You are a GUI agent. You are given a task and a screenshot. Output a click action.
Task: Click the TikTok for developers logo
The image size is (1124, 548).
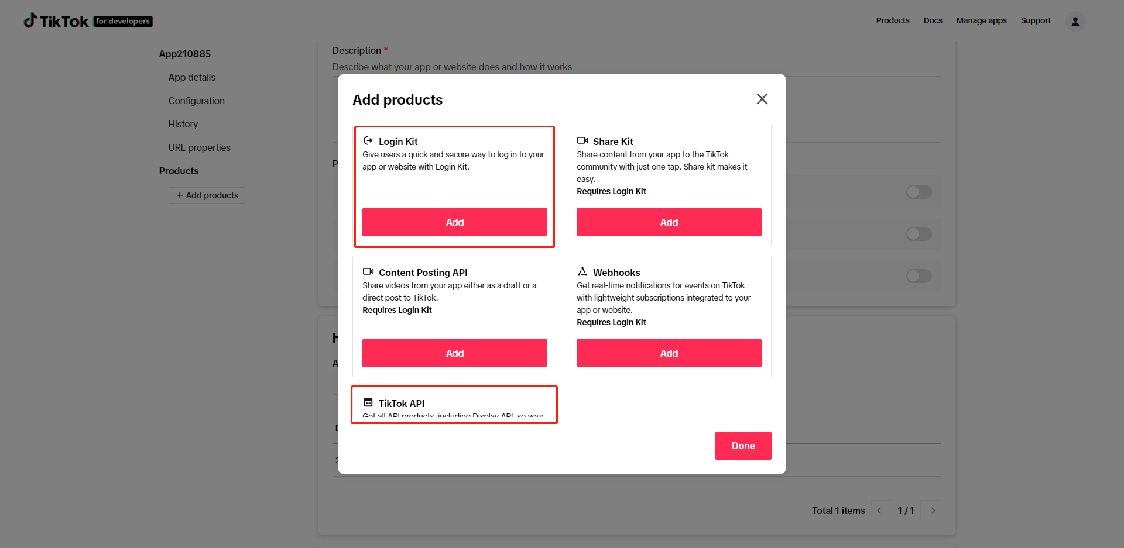pyautogui.click(x=88, y=21)
